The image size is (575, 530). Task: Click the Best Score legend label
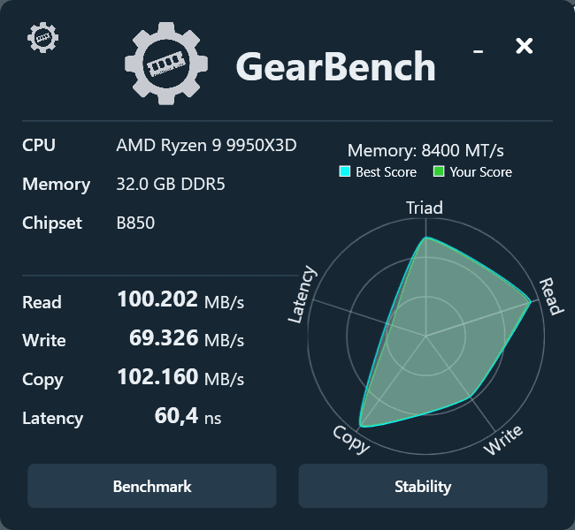tap(386, 172)
